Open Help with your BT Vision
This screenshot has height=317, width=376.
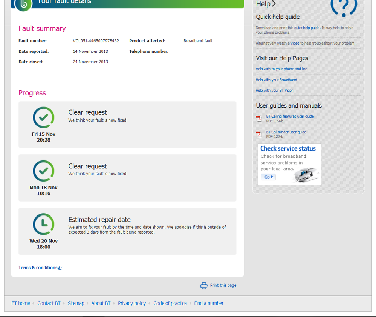point(275,91)
